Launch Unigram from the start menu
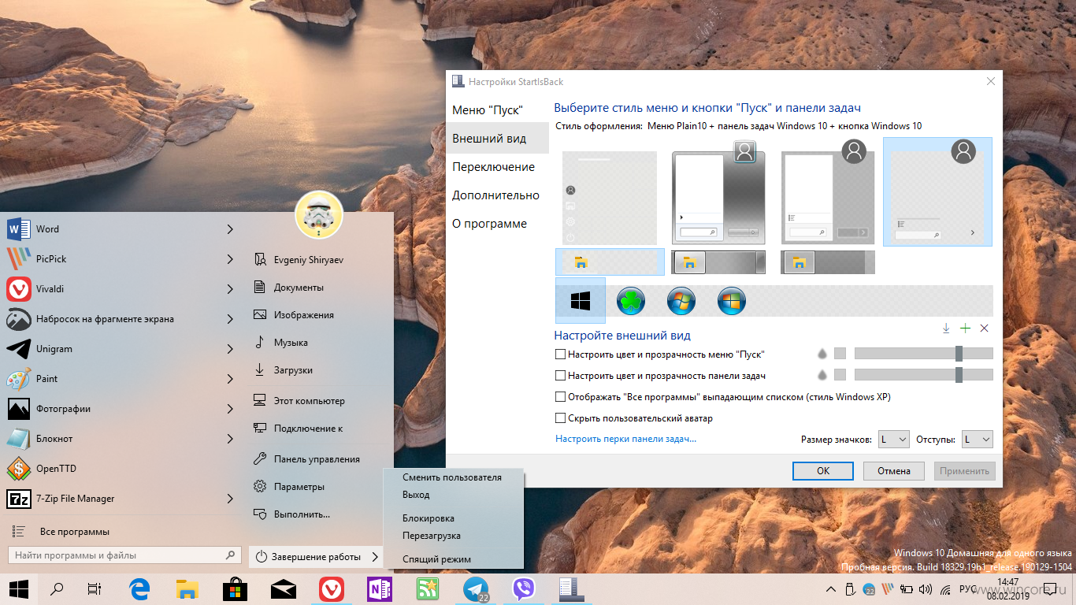The height and width of the screenshot is (605, 1076). point(121,349)
